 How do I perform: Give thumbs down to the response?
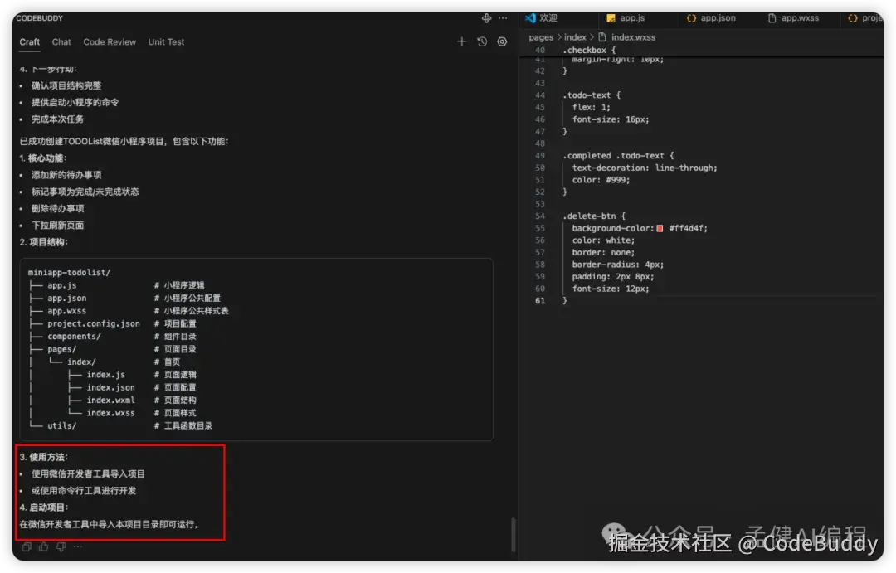click(x=61, y=547)
